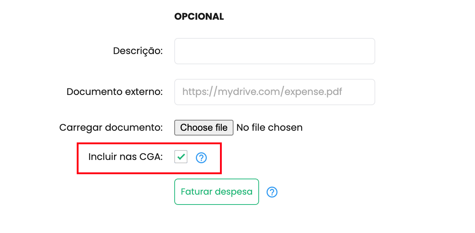The width and height of the screenshot is (475, 233).
Task: Show the tooltip about CGA inclusion
Action: (x=201, y=158)
